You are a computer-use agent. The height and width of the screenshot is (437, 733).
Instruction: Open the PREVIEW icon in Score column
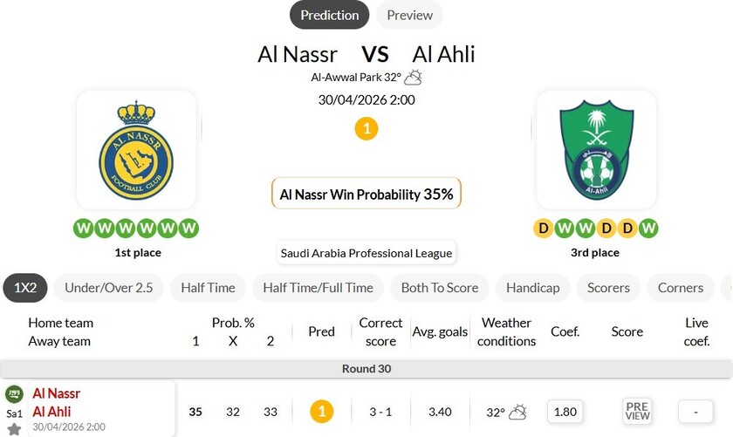[637, 411]
